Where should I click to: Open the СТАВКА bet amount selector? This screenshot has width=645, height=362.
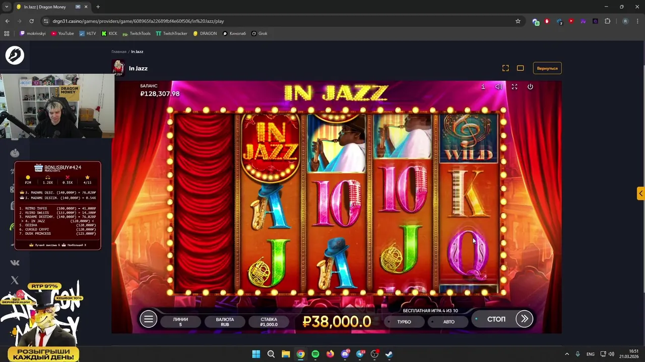[x=269, y=322]
